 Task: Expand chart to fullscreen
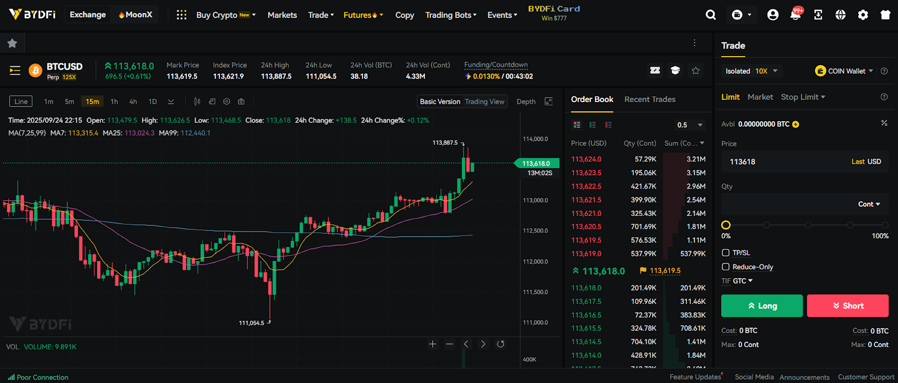coord(549,101)
